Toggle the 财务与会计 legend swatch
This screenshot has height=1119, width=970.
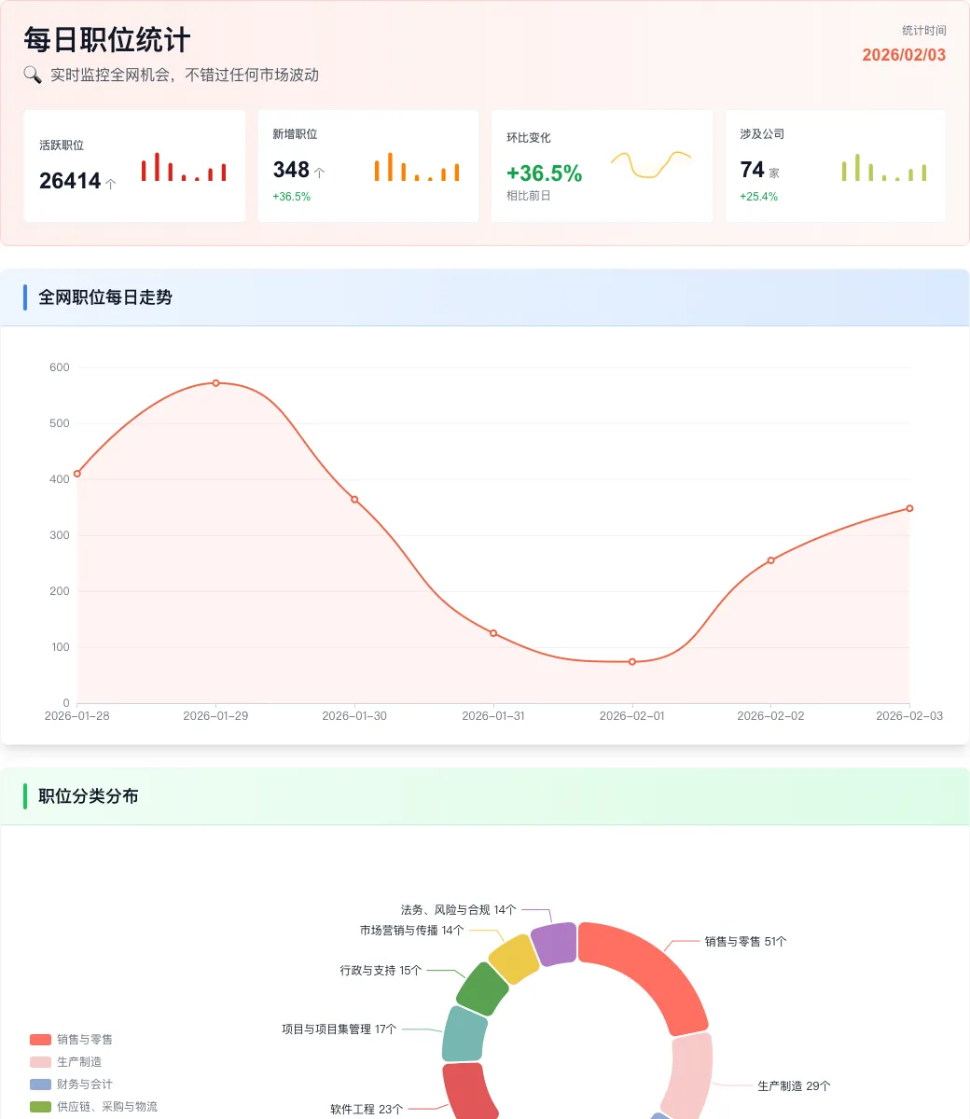tap(40, 1084)
